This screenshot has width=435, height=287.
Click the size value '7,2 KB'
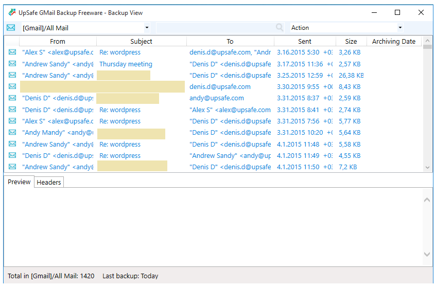pos(347,167)
